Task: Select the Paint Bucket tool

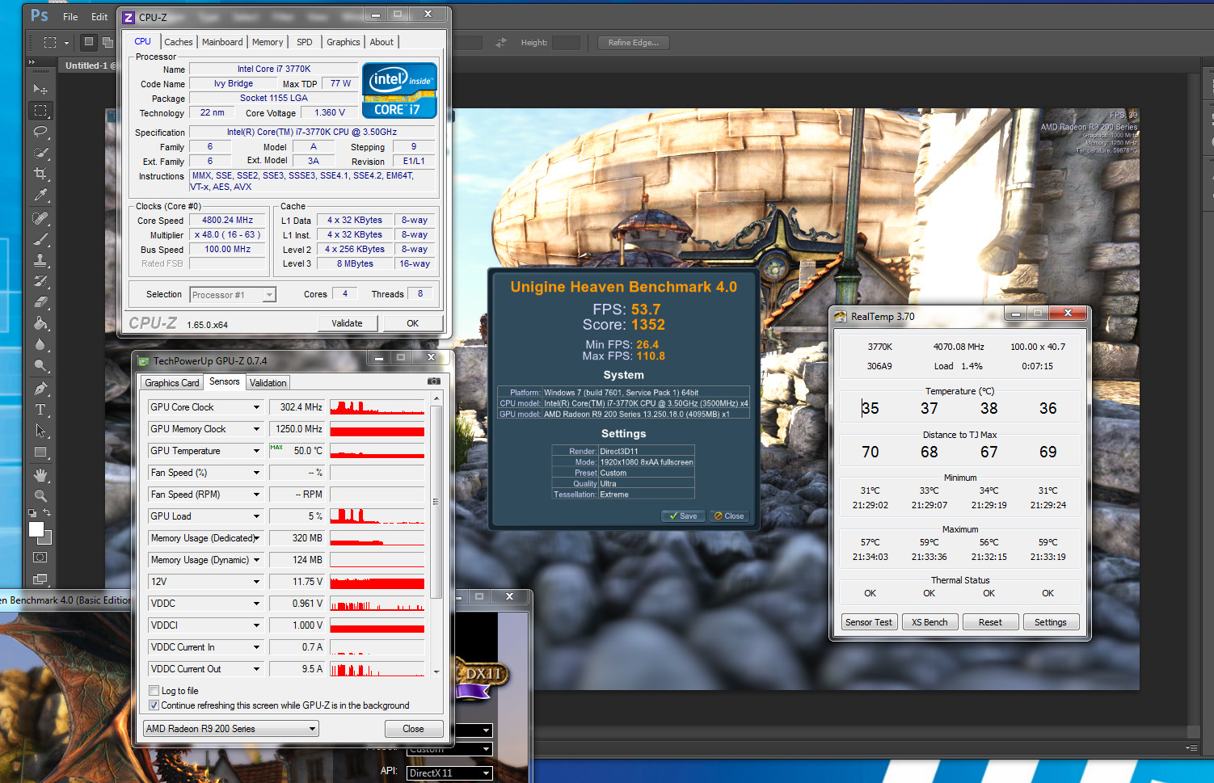Action: [x=40, y=323]
